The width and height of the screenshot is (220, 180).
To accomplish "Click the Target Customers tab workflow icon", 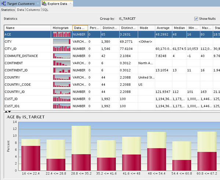I will [x=4, y=3].
